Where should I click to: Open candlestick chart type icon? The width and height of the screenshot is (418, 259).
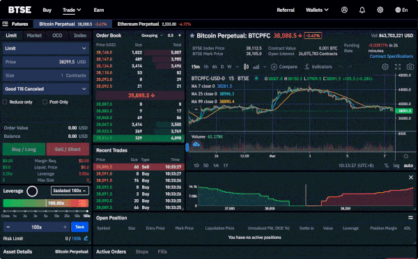point(246,67)
